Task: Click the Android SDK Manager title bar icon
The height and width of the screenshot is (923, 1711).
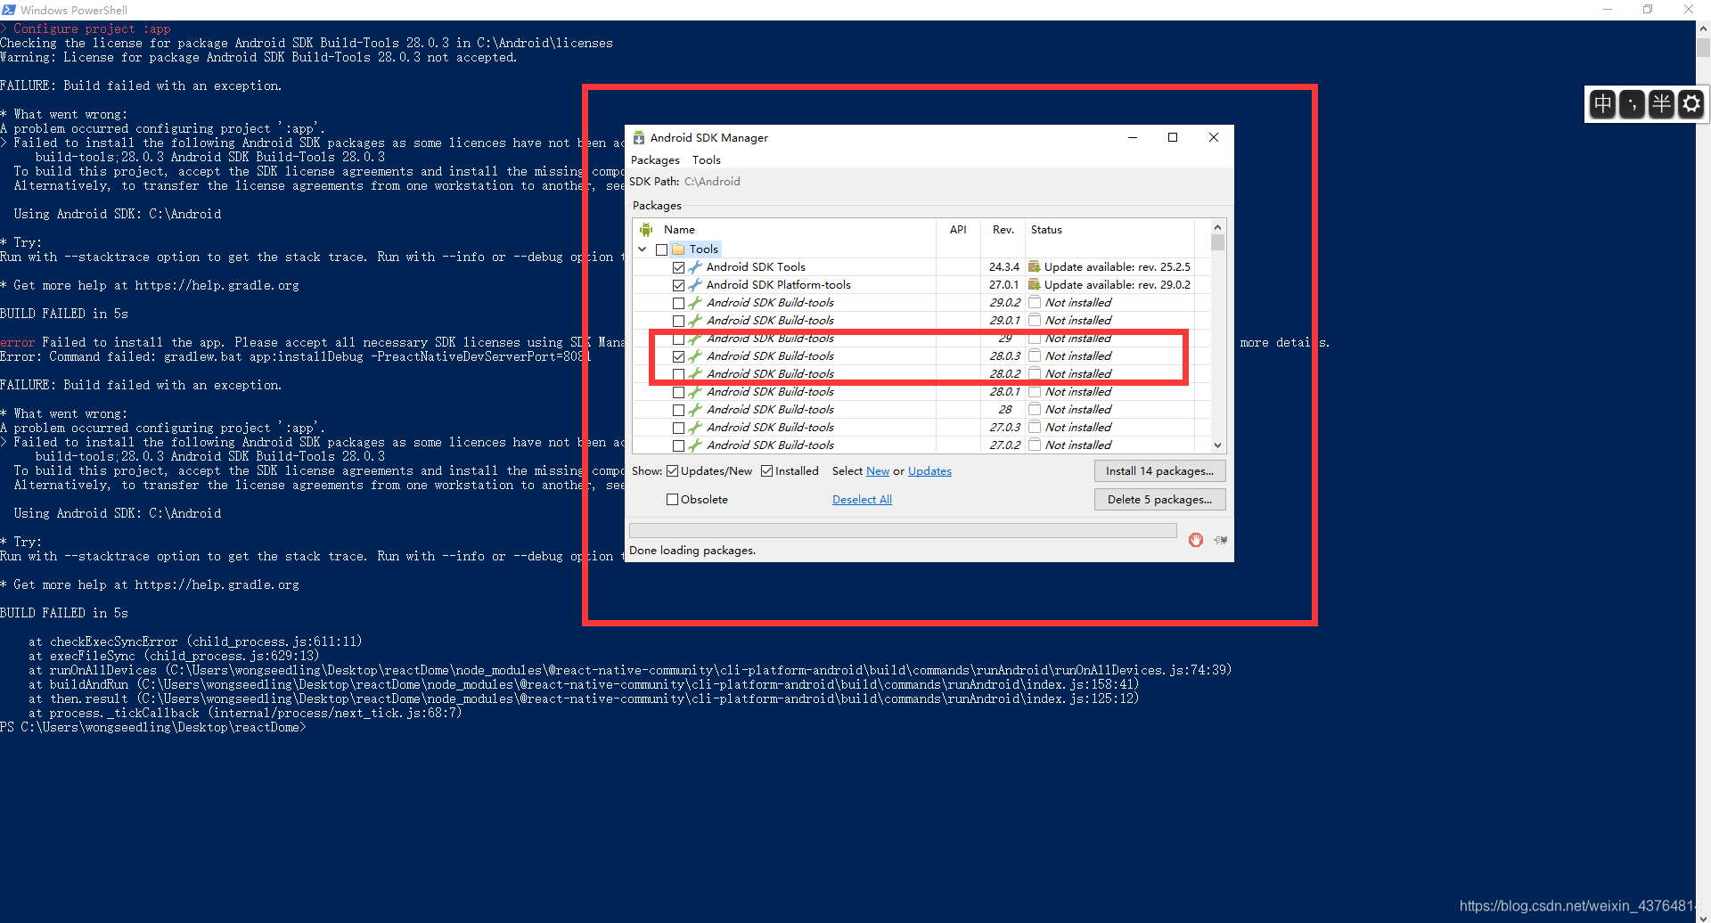Action: (x=639, y=138)
